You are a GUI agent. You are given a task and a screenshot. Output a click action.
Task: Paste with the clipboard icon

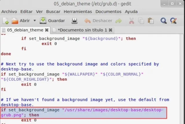click(x=151, y=21)
